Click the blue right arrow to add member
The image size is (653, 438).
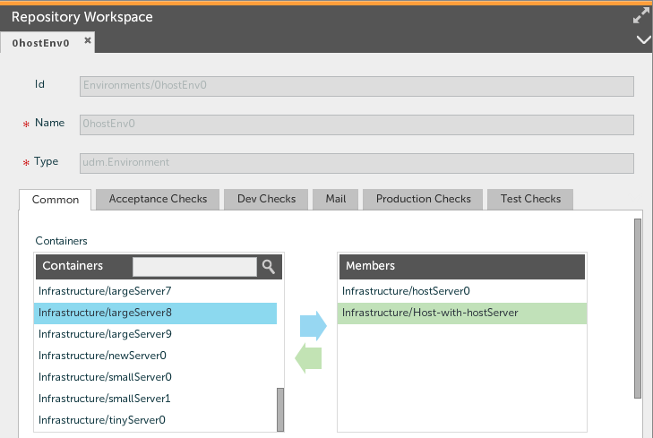311,326
